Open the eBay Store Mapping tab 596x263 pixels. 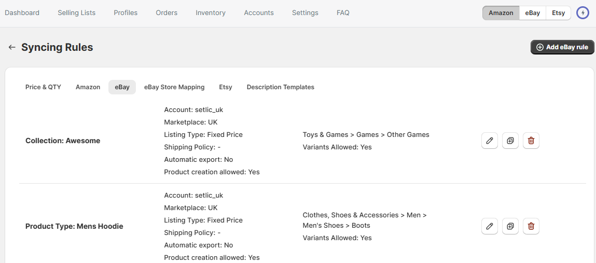point(174,87)
